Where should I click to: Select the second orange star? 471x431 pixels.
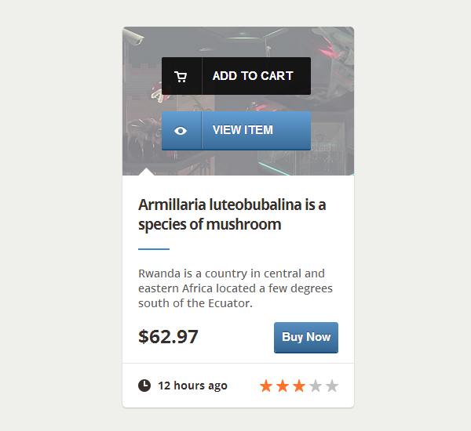283,386
